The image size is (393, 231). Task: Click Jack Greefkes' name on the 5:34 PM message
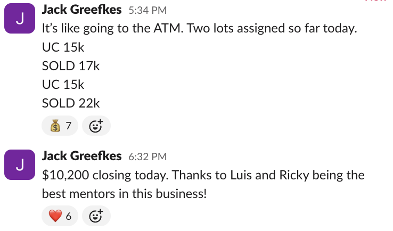click(81, 10)
